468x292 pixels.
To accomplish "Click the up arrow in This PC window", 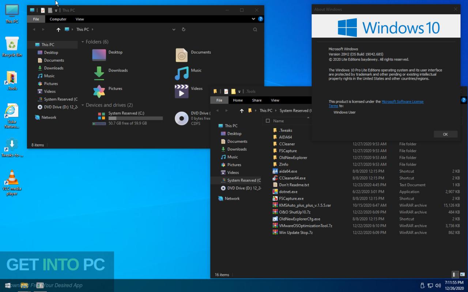I will (58, 30).
